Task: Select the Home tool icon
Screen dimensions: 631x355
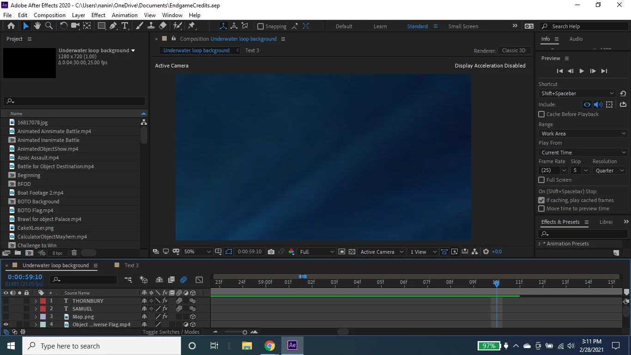Action: [11, 26]
